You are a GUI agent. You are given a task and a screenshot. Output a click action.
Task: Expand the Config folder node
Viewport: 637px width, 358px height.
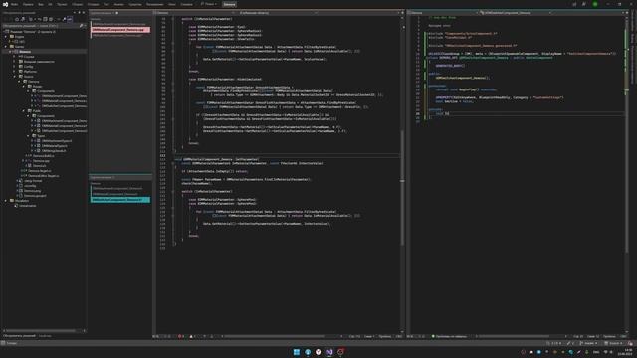click(15, 67)
